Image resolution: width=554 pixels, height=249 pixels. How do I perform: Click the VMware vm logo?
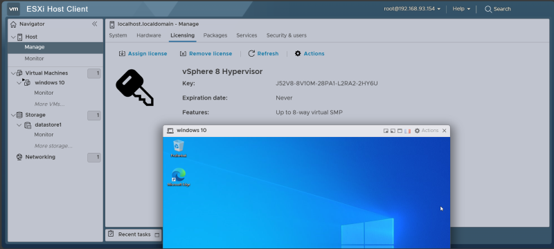pyautogui.click(x=13, y=9)
